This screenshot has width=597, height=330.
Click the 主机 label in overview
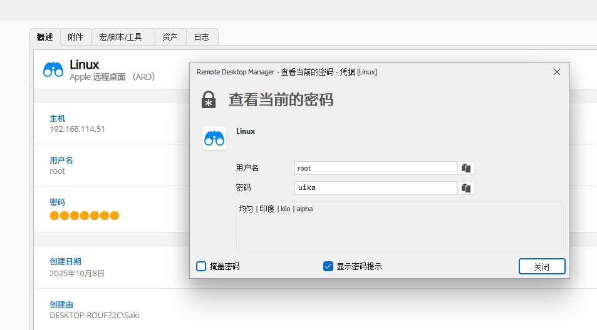(58, 119)
